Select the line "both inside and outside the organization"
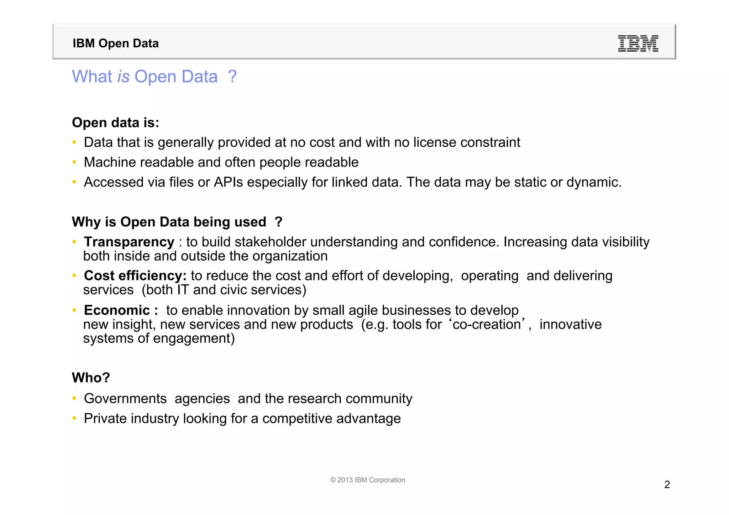Screen dimensions: 729x515 tap(205, 256)
